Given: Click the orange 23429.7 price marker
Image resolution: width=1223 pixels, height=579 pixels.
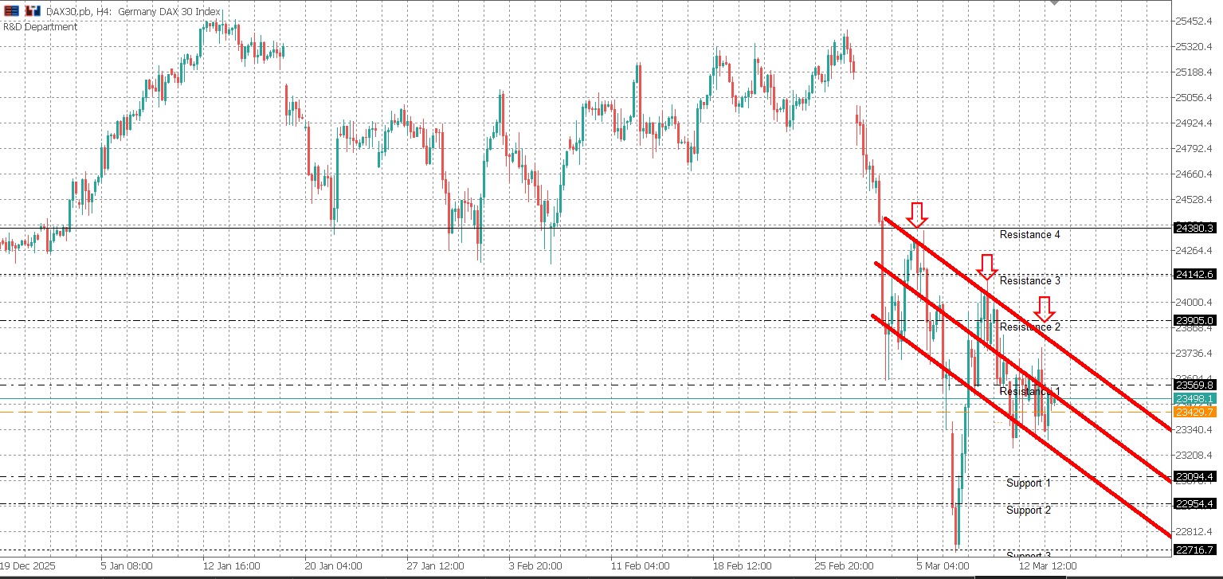Looking at the screenshot, I should click(1194, 413).
